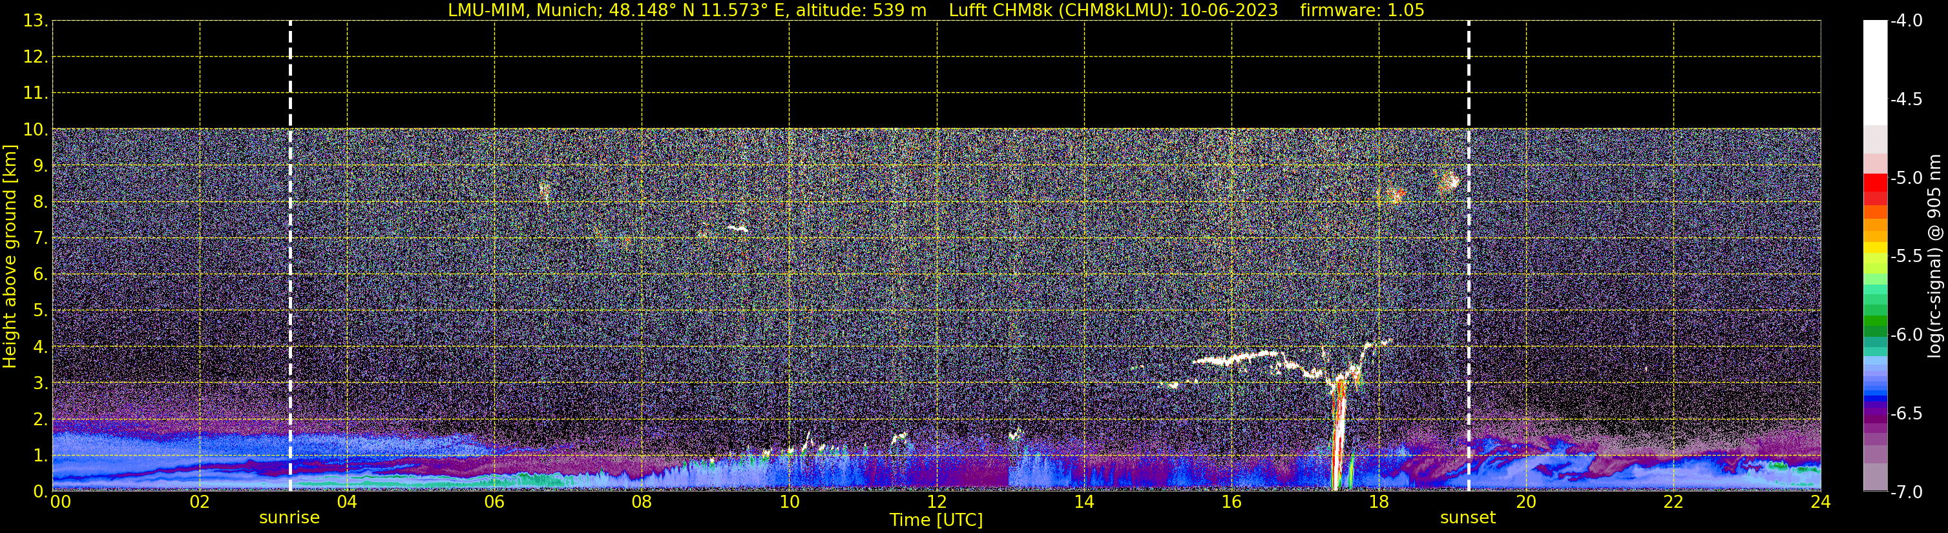Image resolution: width=1948 pixels, height=533 pixels.
Task: Click the height tick label '1.'
Action: tap(40, 456)
